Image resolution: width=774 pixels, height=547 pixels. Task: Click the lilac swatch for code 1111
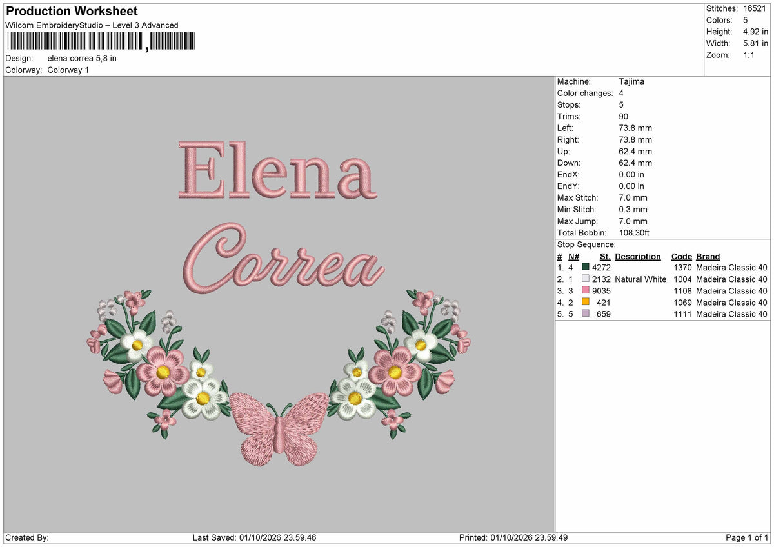click(586, 313)
